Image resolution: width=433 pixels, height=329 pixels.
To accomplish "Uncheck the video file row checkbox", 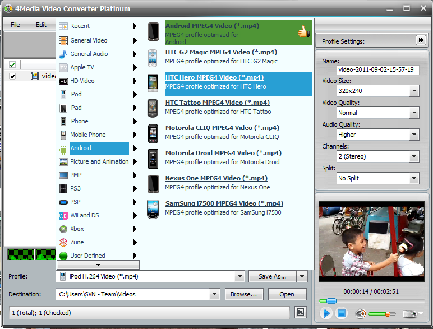I will click(x=12, y=76).
